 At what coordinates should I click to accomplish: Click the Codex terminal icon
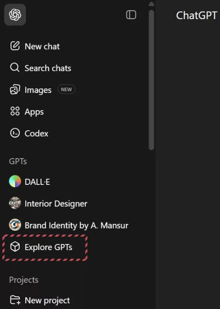point(15,133)
